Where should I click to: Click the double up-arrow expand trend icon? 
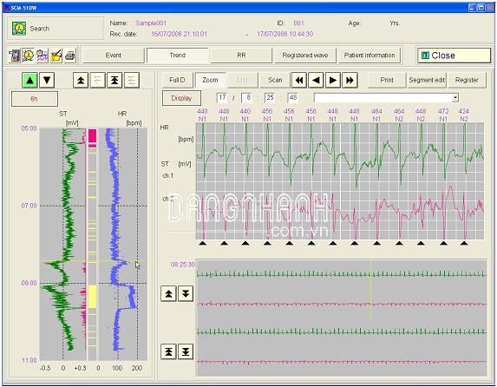81,80
